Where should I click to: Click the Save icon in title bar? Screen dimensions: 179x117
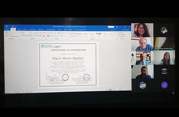(7, 26)
